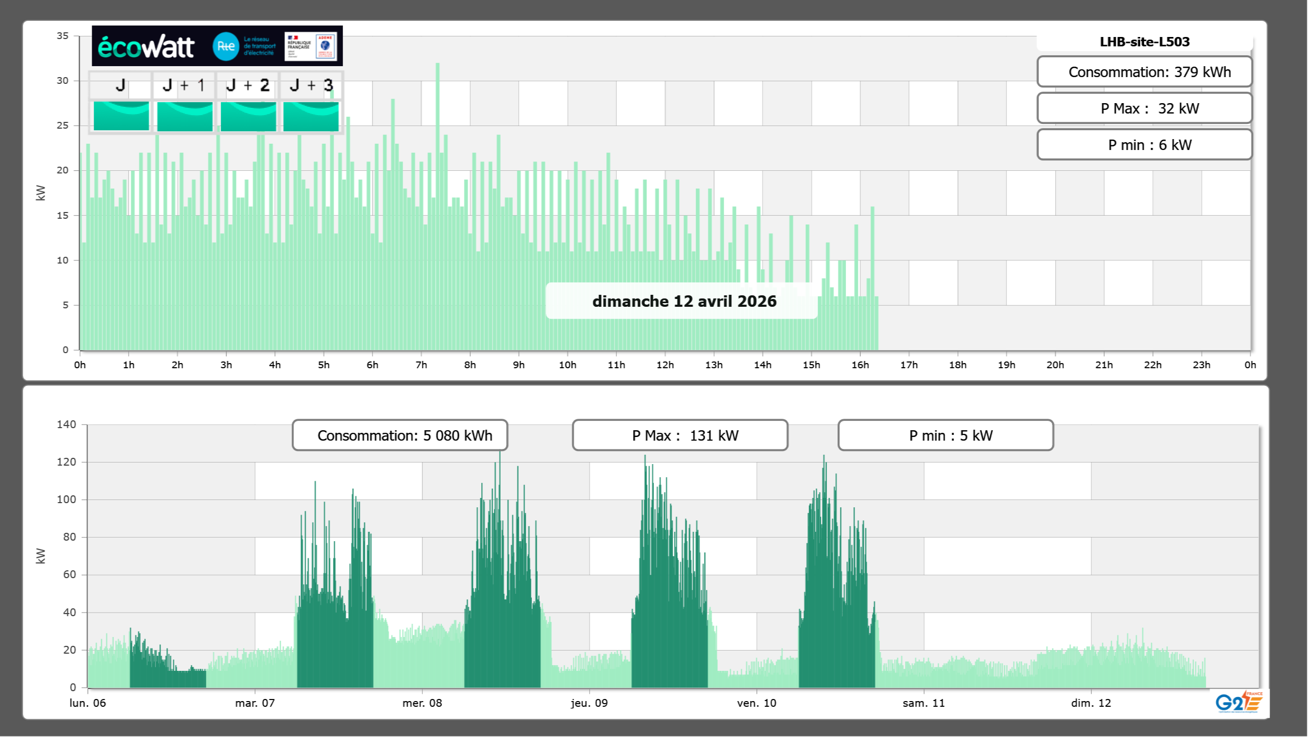Select the green J day signal tile
This screenshot has width=1308, height=737.
coord(121,116)
